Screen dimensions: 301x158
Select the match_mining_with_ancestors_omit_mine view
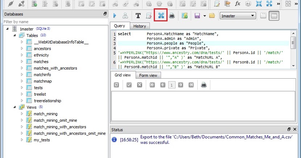pos(70,133)
